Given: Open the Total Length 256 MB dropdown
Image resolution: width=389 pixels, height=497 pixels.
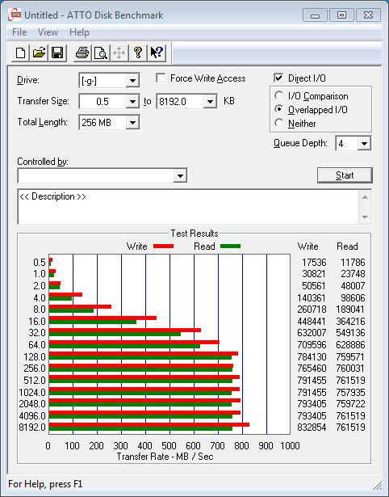Looking at the screenshot, I should tap(132, 122).
